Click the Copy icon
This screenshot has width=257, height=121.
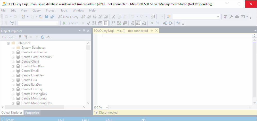(119, 17)
